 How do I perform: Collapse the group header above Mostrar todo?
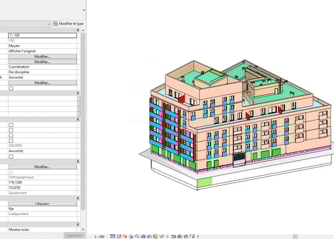pos(78,224)
